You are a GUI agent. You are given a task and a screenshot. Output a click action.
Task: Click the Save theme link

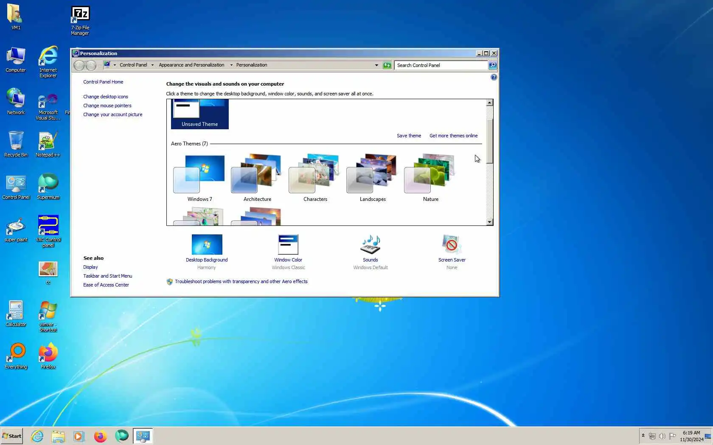[x=409, y=136]
